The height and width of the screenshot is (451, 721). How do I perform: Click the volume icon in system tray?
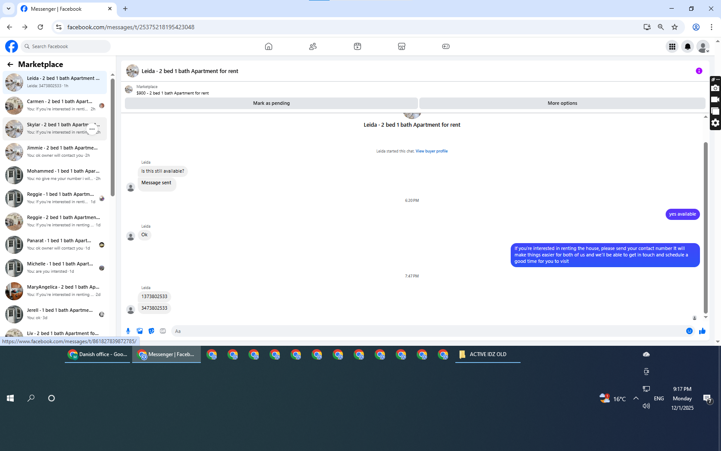pyautogui.click(x=646, y=406)
